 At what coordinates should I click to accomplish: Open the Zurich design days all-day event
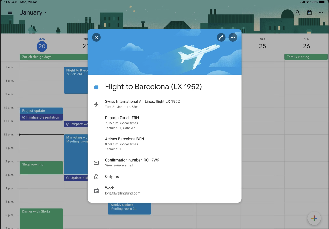(54, 57)
